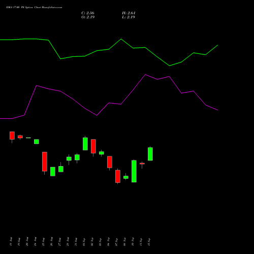Click the "26 Aug" date axis label
Viewport: 254px width, 254px height.
(x=52, y=242)
